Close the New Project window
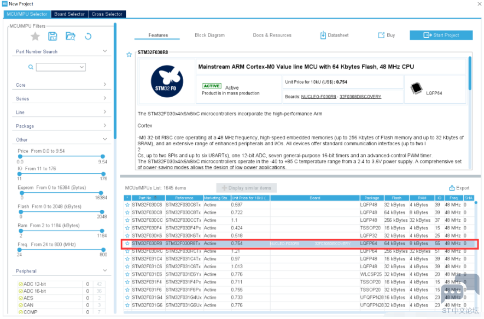Image resolution: width=484 pixels, height=319 pixels. pos(480,4)
